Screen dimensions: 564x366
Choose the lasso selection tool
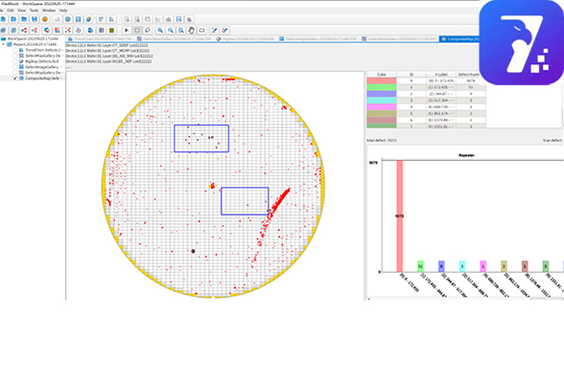point(148,30)
